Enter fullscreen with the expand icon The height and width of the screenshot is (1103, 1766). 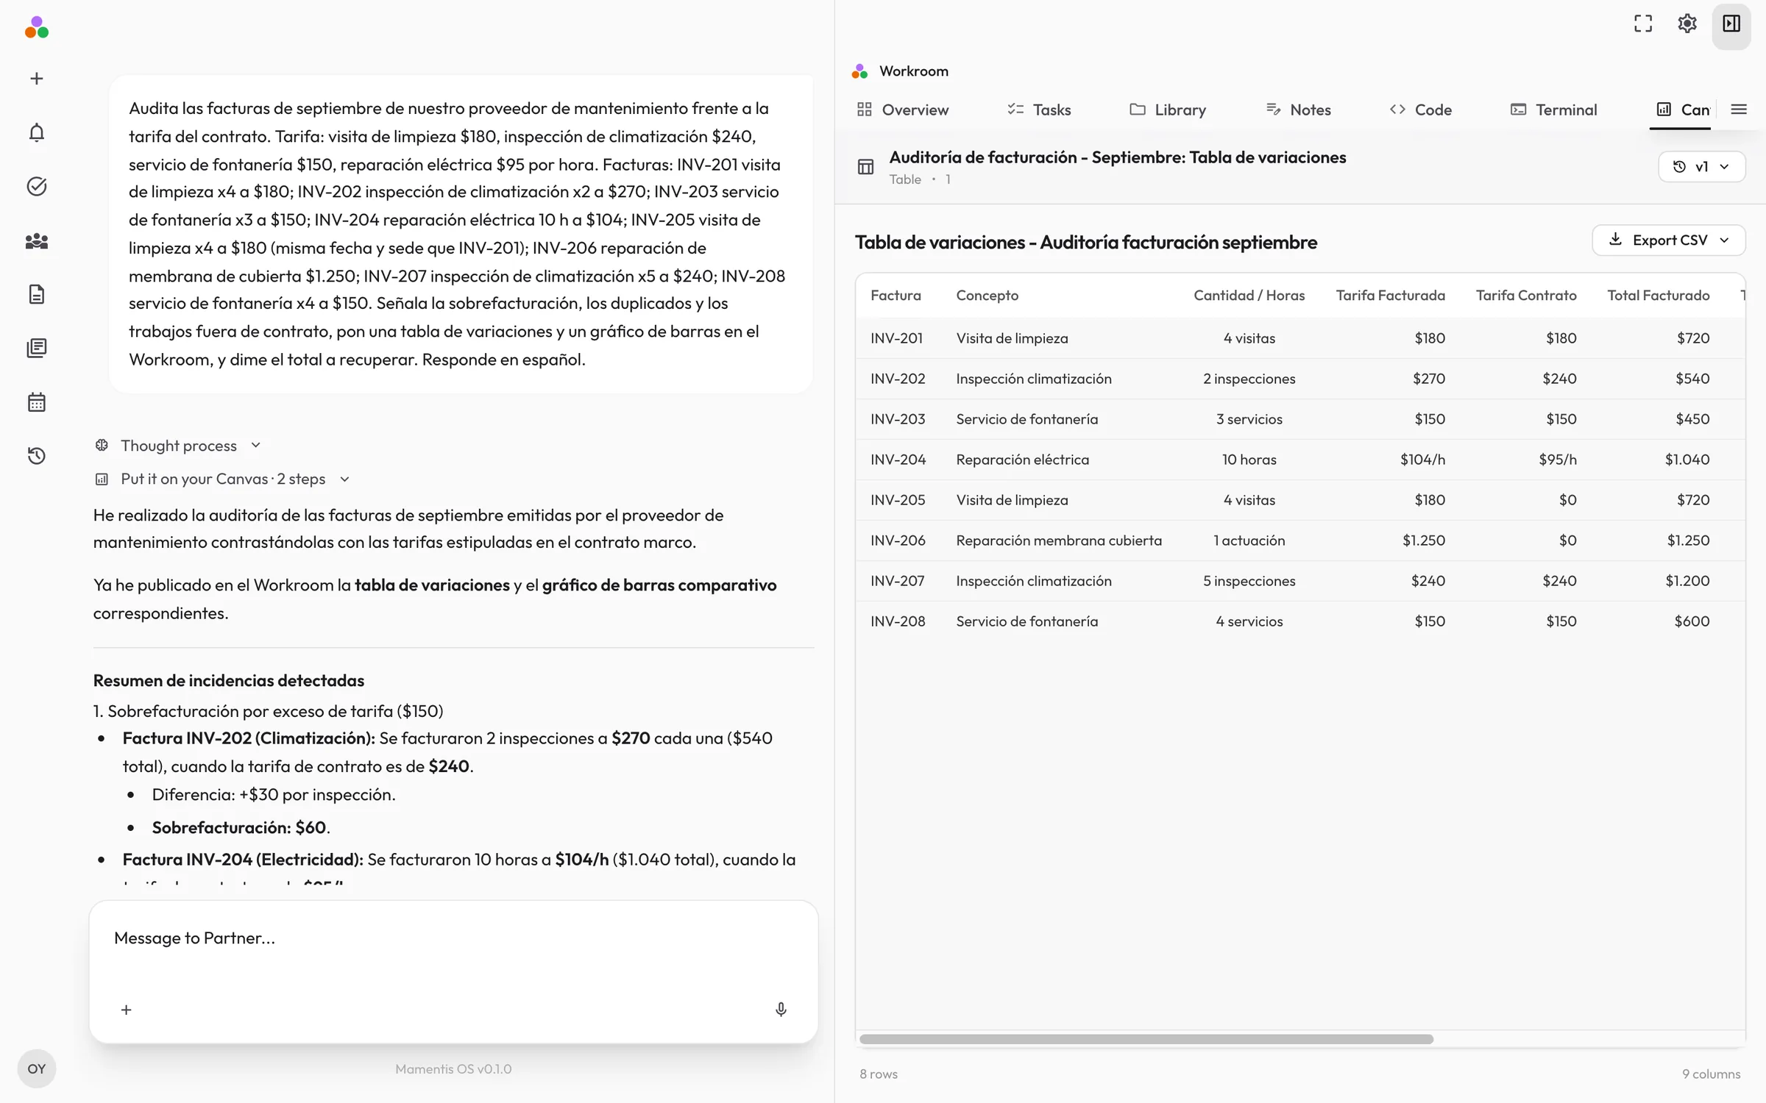(x=1642, y=24)
